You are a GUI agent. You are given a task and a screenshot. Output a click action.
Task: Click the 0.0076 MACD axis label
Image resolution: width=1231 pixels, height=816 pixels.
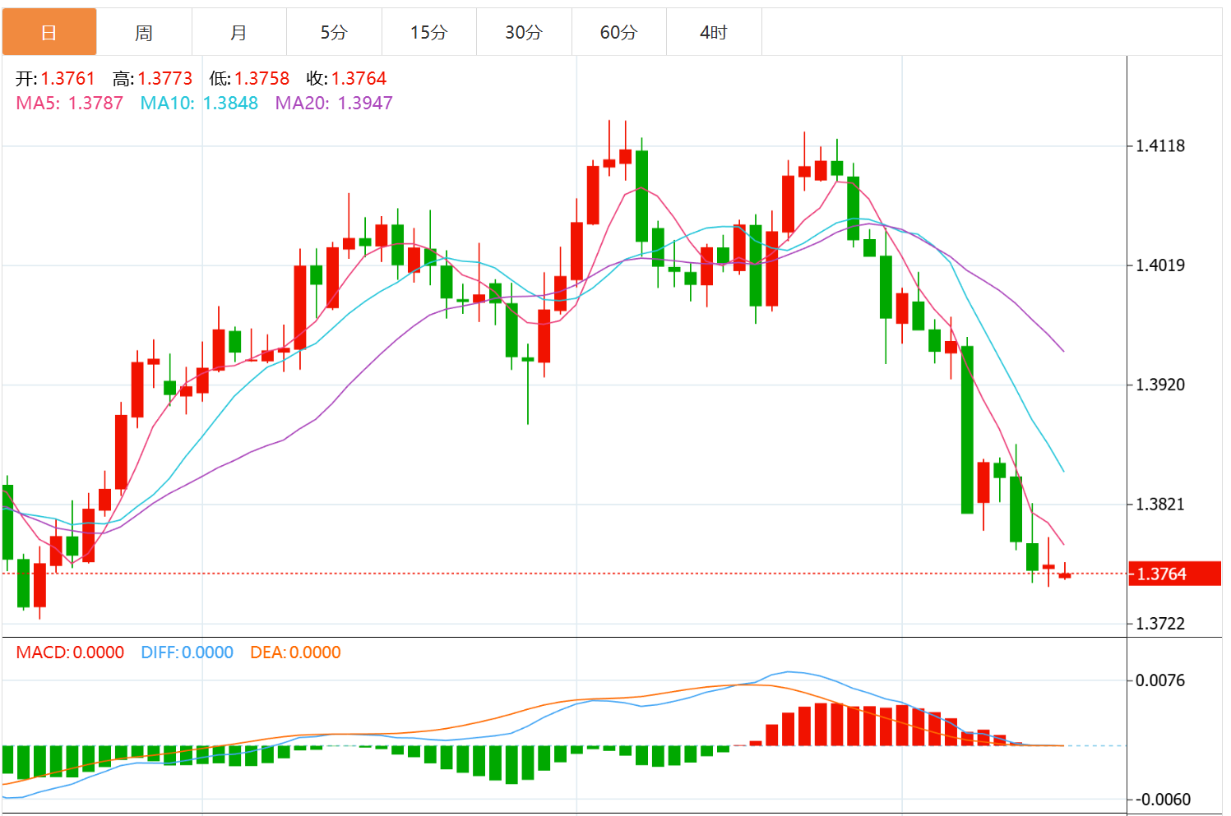pyautogui.click(x=1159, y=680)
